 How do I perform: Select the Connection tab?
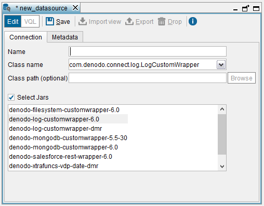(x=25, y=37)
